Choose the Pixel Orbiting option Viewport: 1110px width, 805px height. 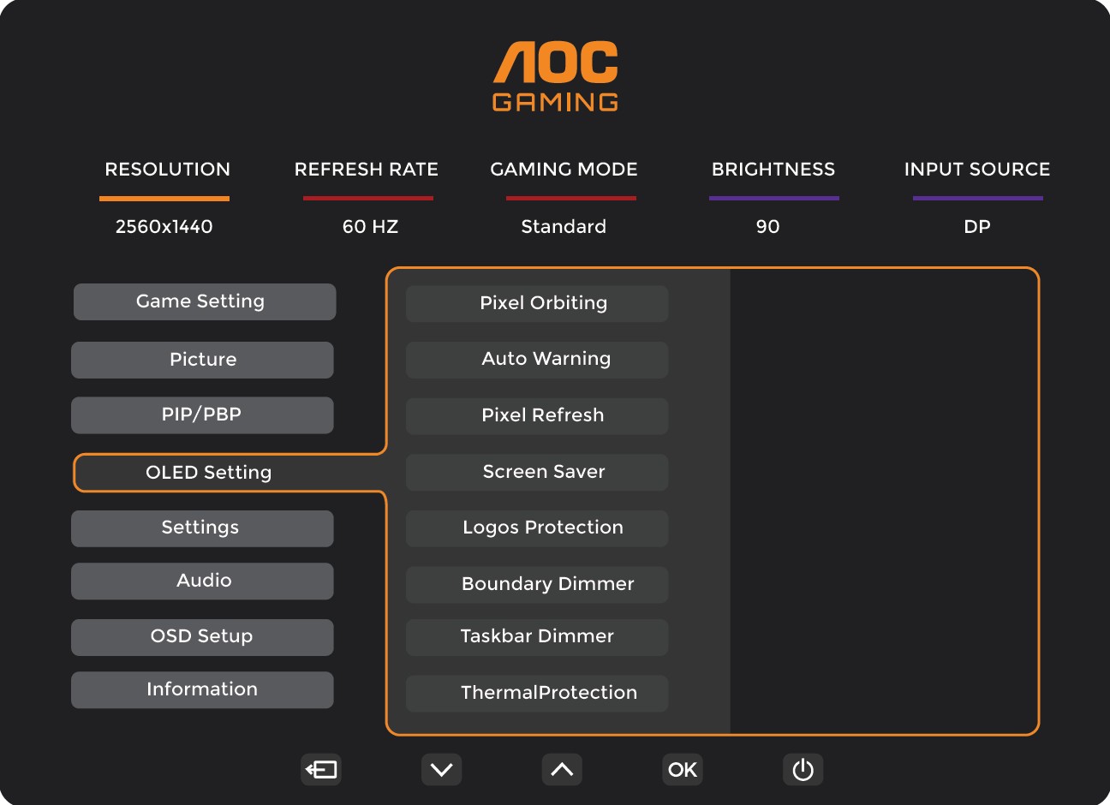click(537, 303)
